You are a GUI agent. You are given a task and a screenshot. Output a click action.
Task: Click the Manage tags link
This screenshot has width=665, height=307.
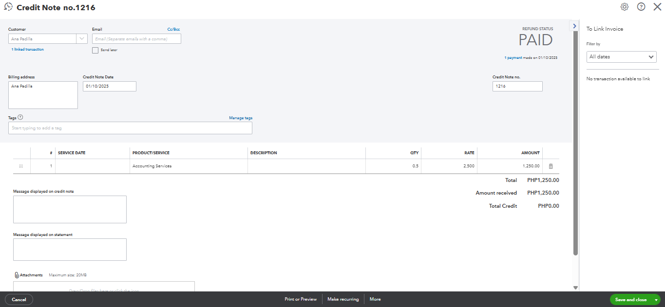click(241, 118)
